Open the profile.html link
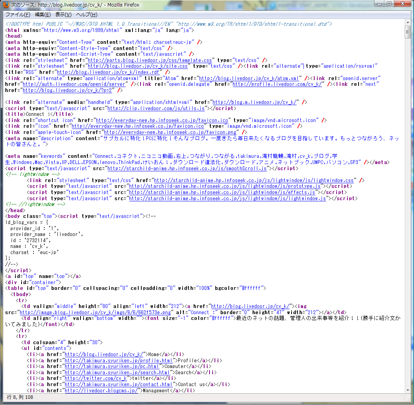414x405 pixels. click(118, 360)
